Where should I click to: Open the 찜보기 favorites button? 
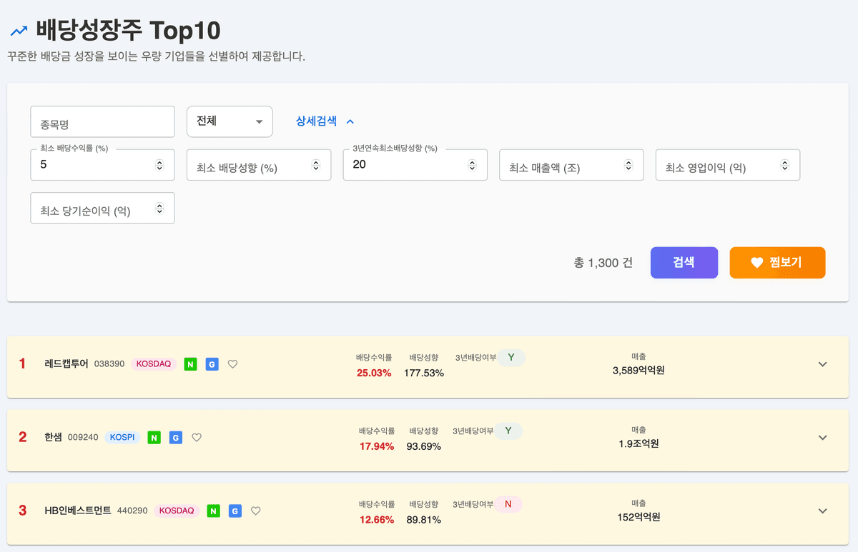pos(777,263)
